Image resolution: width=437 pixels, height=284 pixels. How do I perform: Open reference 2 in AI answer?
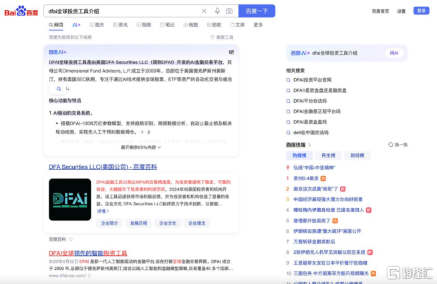(148, 132)
